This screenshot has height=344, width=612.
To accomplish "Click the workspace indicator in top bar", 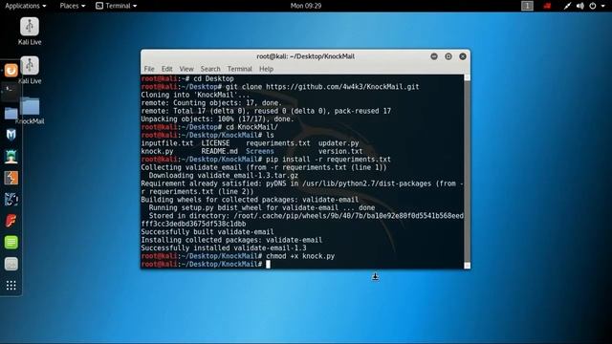I will coord(527,6).
